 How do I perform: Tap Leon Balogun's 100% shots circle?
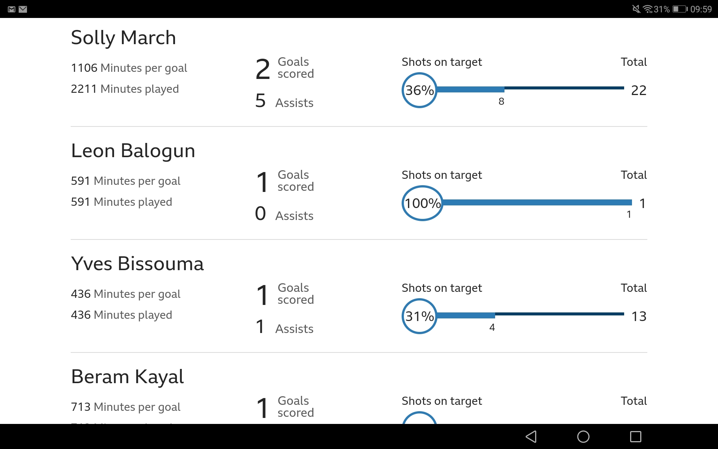(422, 203)
